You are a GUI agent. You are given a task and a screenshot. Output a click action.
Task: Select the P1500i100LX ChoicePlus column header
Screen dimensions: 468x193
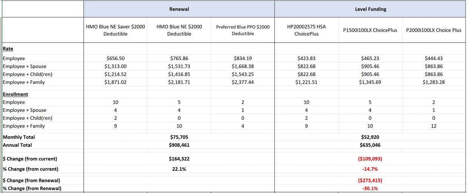click(370, 30)
